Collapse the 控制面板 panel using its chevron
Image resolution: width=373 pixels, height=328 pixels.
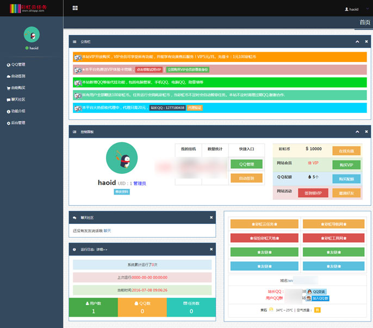(357, 132)
